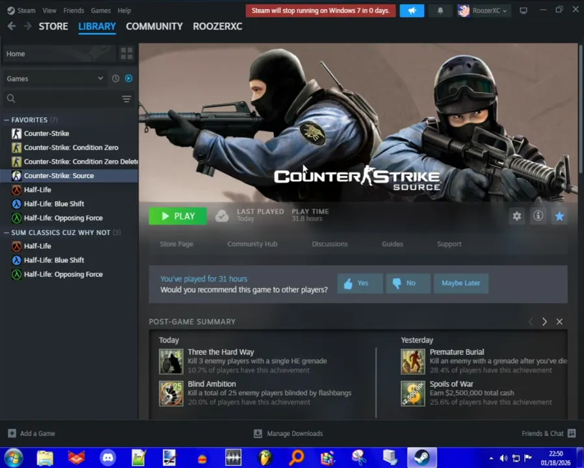Toggle favorite star for Counter-Strike: Source
The image size is (584, 468).
[559, 216]
